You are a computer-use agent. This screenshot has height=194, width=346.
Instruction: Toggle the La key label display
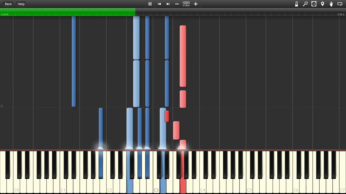[x=314, y=4]
